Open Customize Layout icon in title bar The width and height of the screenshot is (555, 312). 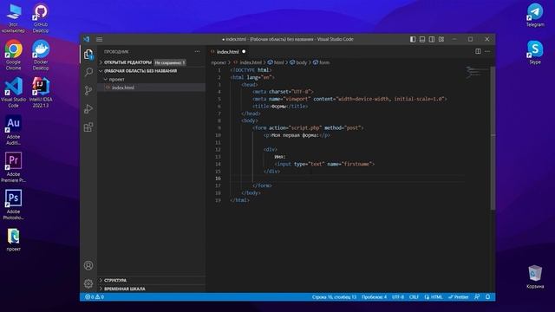pyautogui.click(x=441, y=39)
